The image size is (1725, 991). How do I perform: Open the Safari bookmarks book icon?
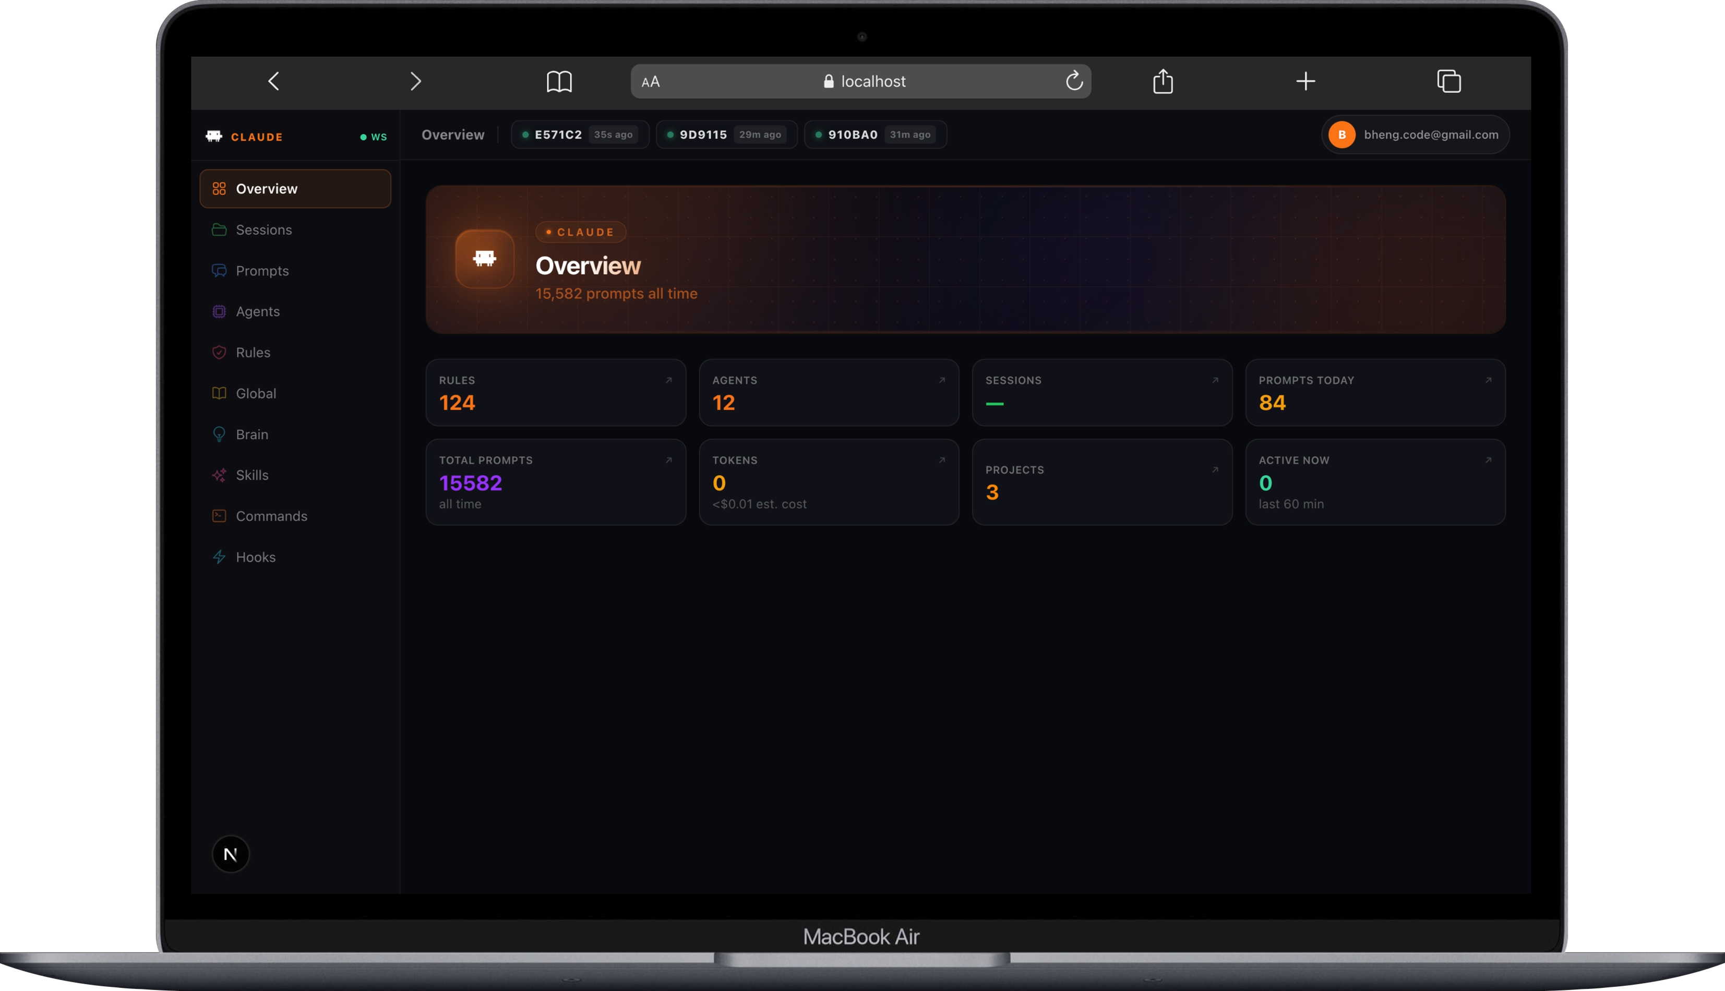tap(559, 82)
